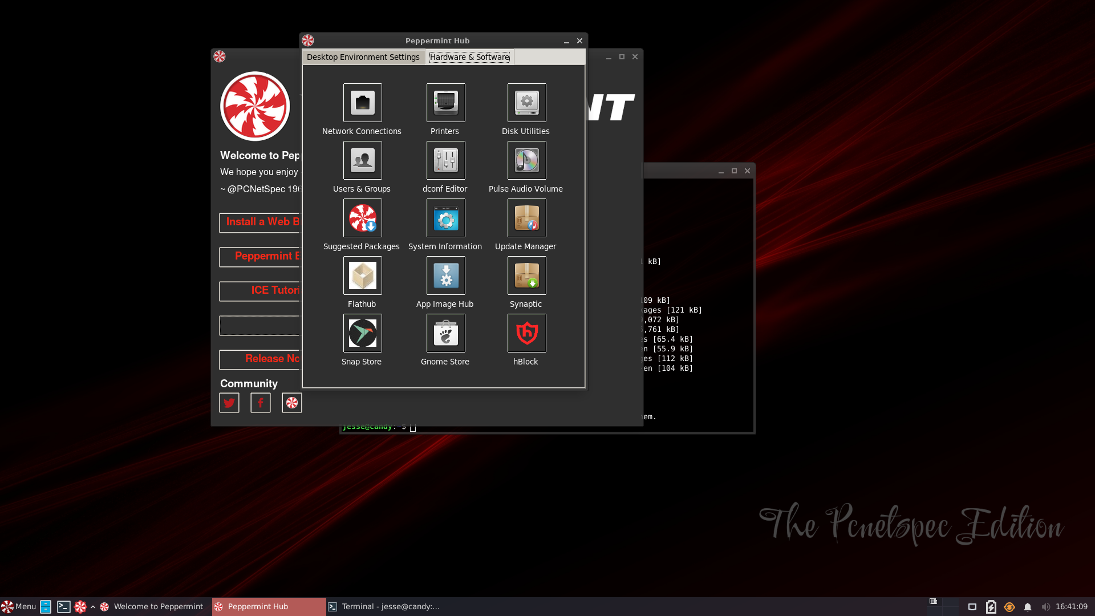The height and width of the screenshot is (616, 1095).
Task: Open the terminal launcher icon in the panel
Action: tap(63, 607)
